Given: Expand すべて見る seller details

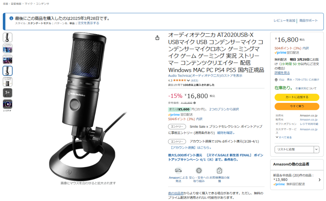Looking at the screenshot, I should [284, 137].
